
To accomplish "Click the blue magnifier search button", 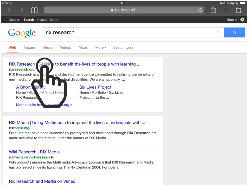I will (234, 33).
